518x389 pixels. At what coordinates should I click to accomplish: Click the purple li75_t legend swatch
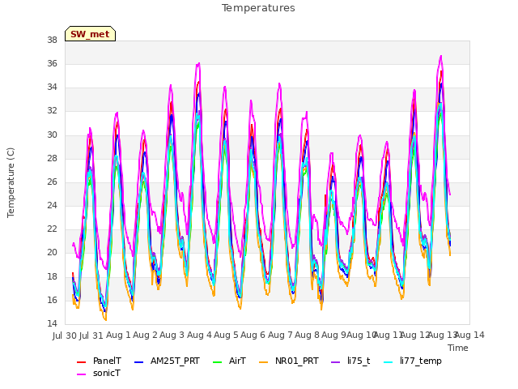(x=335, y=362)
